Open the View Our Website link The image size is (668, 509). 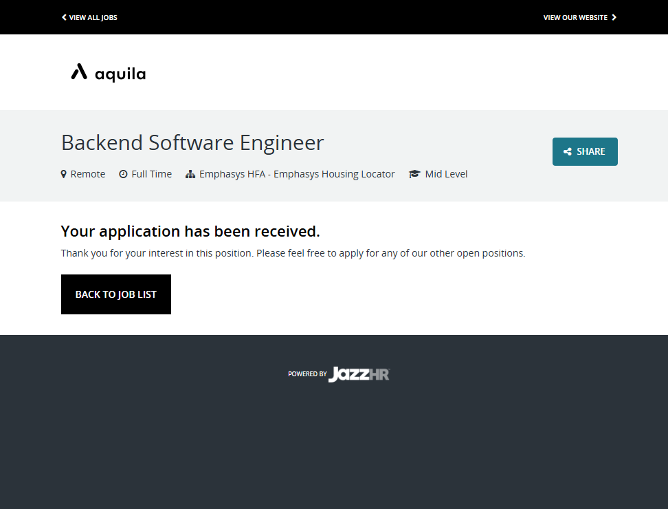tap(575, 17)
